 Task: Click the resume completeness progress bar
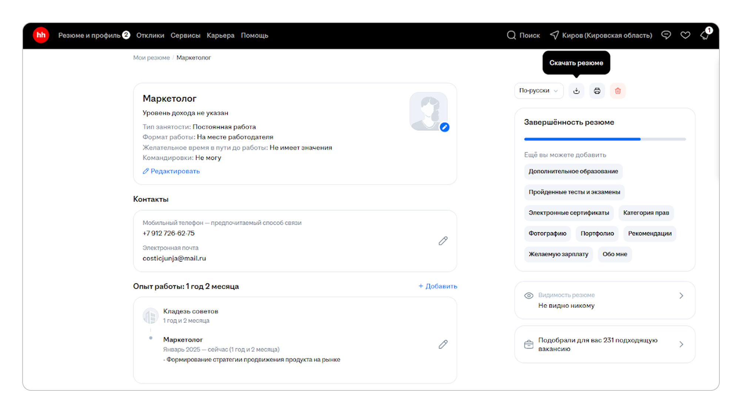click(604, 139)
